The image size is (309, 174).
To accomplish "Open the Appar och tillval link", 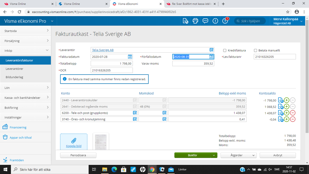I will point(20,137).
